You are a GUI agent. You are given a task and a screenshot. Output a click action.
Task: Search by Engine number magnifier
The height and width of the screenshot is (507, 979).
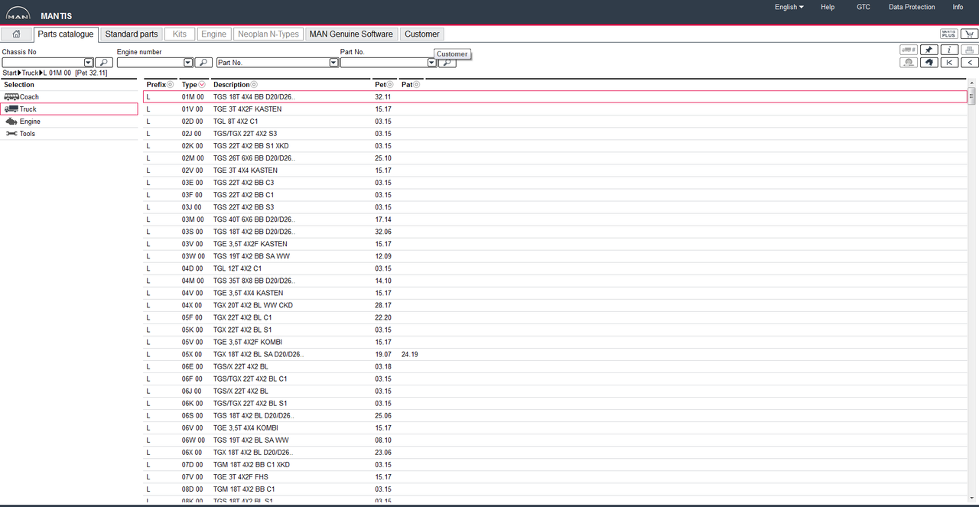pyautogui.click(x=203, y=63)
